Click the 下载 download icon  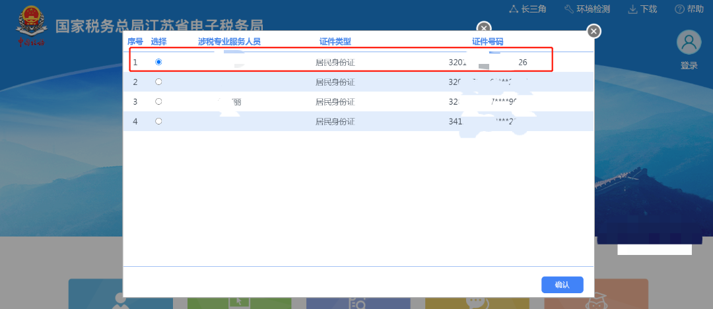tap(632, 9)
